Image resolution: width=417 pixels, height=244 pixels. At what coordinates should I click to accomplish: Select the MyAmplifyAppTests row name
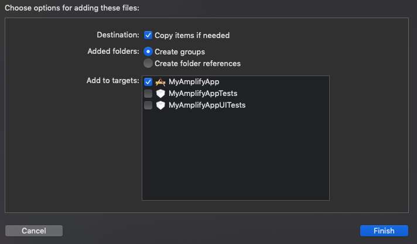tap(203, 93)
